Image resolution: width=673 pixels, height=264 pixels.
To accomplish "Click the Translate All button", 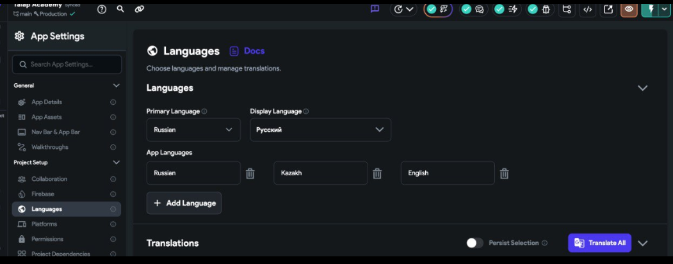I will click(x=599, y=243).
